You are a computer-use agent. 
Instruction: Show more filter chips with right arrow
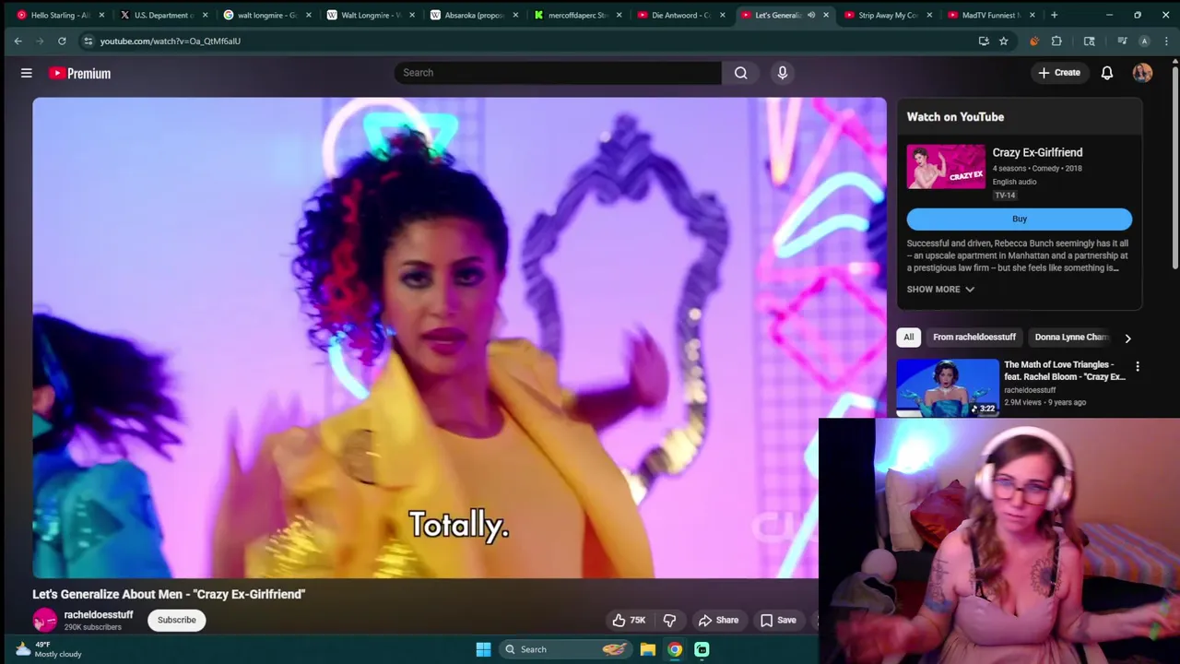pyautogui.click(x=1127, y=338)
